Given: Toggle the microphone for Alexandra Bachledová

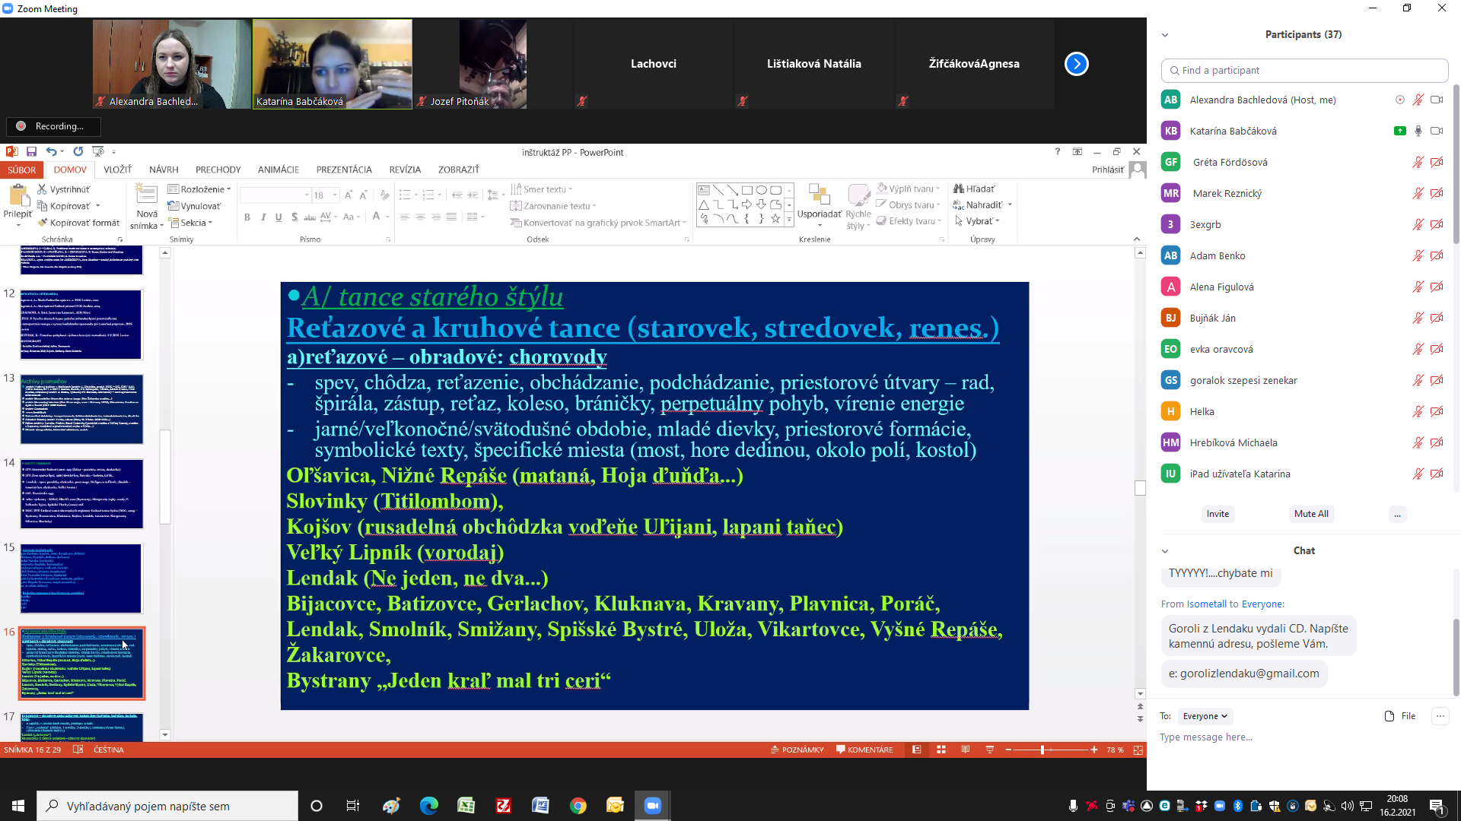Looking at the screenshot, I should point(1418,100).
